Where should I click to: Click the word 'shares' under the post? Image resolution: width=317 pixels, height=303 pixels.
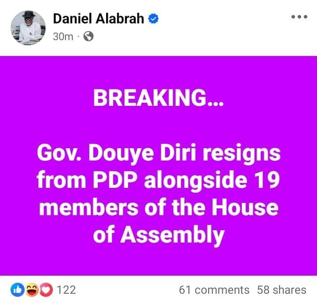tap(288, 290)
